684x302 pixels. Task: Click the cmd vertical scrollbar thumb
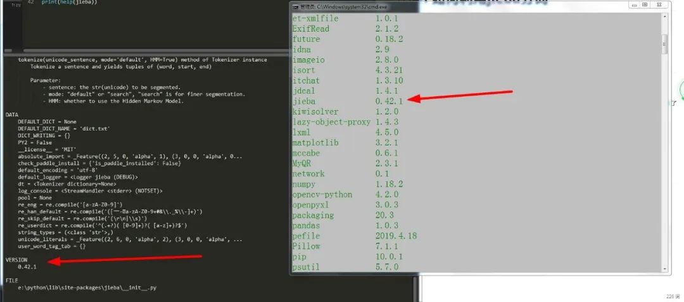click(x=664, y=43)
